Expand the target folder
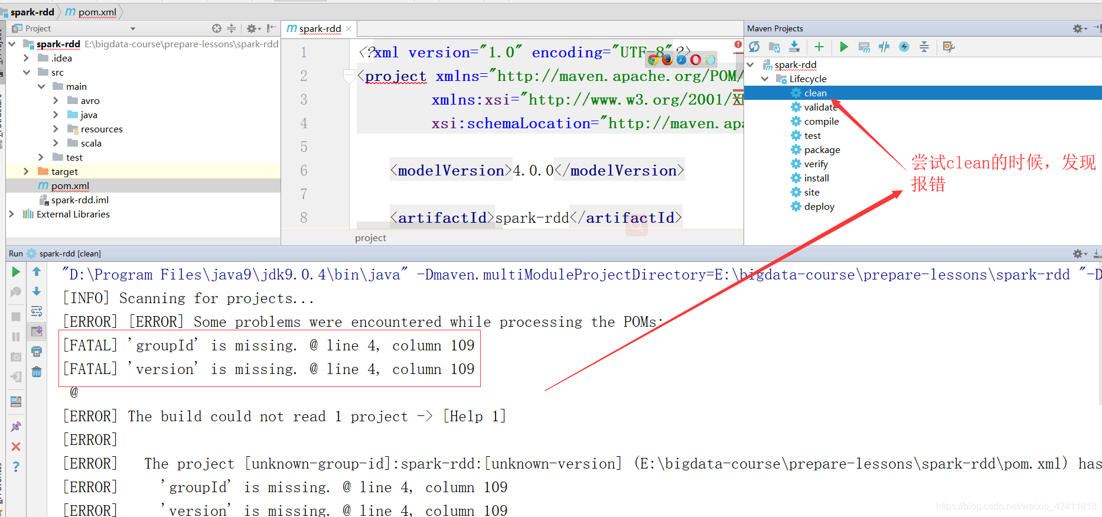1102x517 pixels. click(x=26, y=171)
